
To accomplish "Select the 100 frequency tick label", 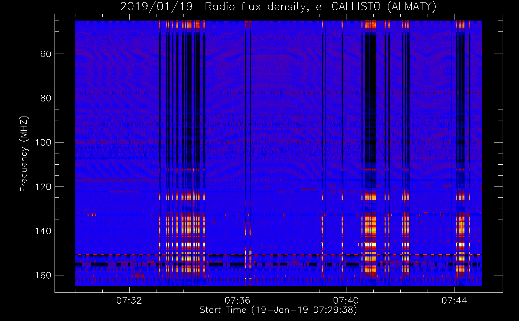I will coord(43,143).
